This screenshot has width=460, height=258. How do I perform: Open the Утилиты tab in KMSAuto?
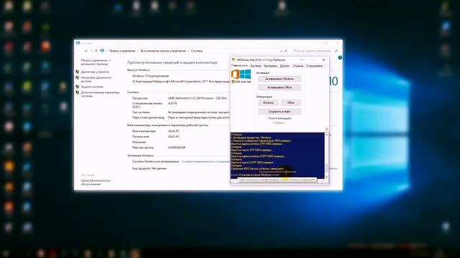point(298,66)
